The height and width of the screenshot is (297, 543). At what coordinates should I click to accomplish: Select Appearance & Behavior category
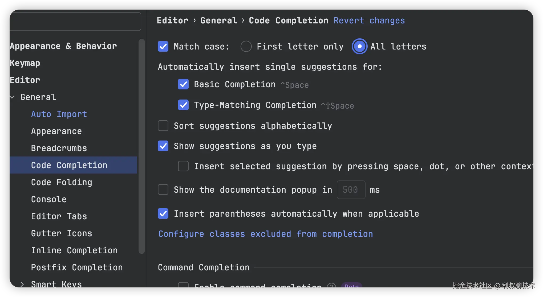[63, 46]
